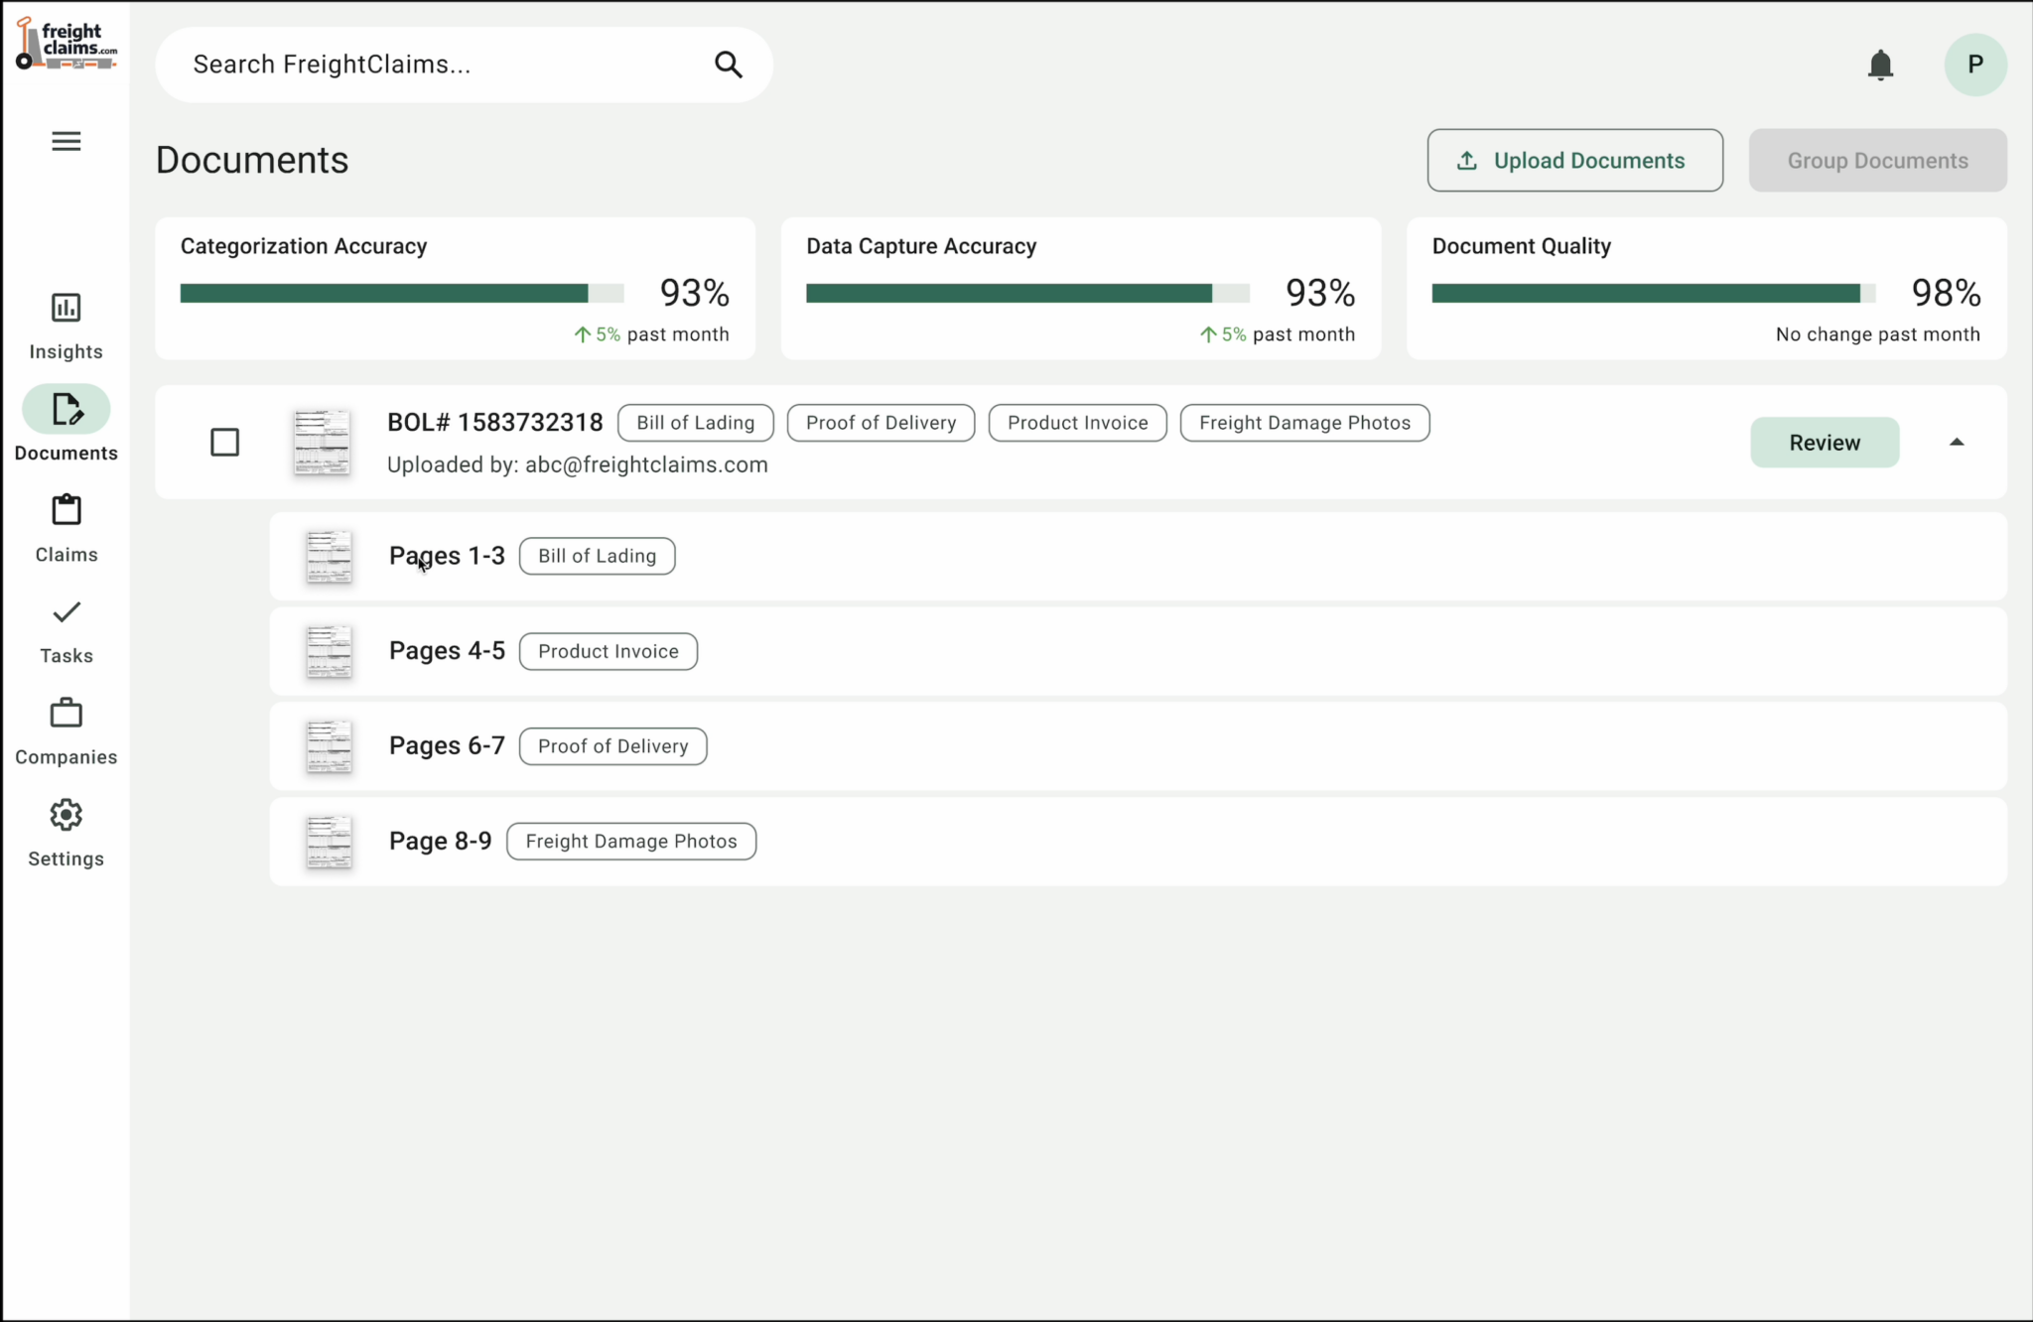2033x1322 pixels.
Task: Open the profile avatar marked P
Action: click(x=1974, y=64)
